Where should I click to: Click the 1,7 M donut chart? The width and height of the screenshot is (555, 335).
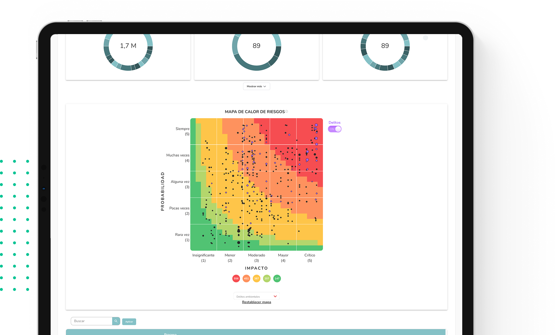pyautogui.click(x=128, y=46)
